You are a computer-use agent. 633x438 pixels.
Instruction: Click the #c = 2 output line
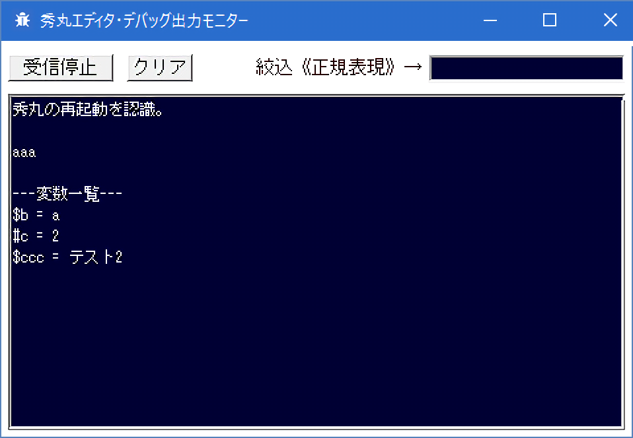[36, 236]
